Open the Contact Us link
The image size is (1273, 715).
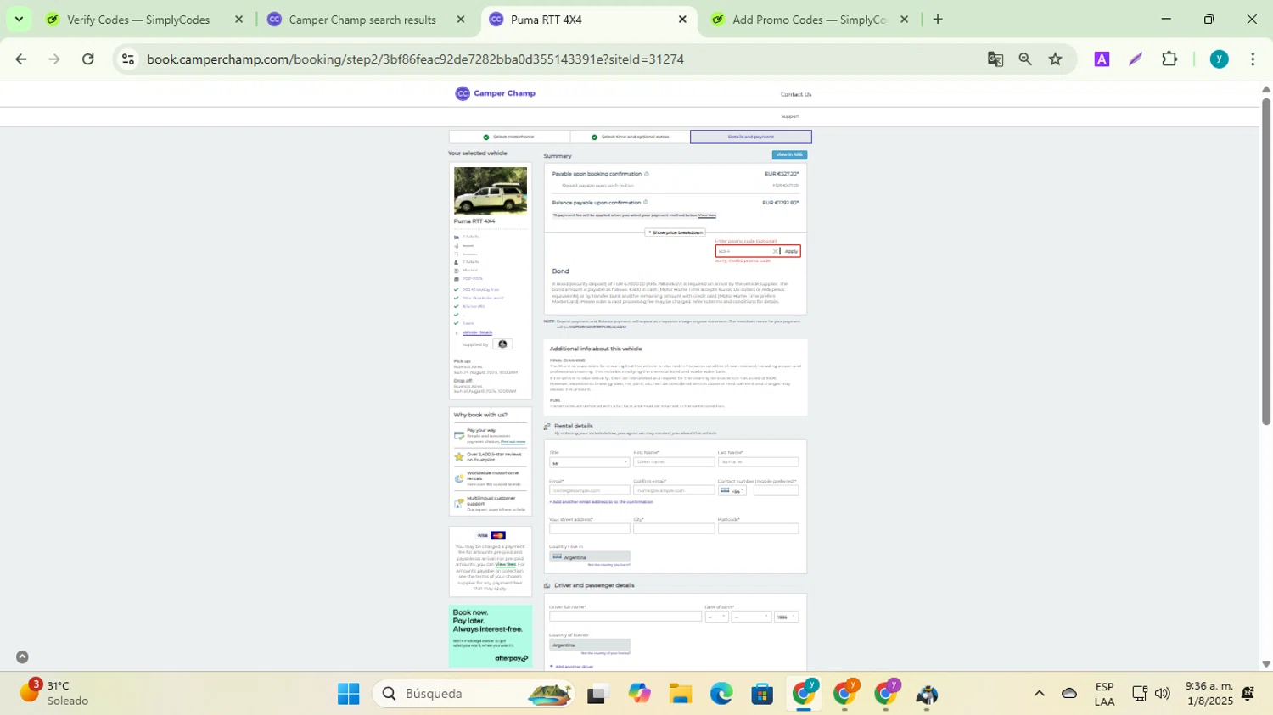795,94
